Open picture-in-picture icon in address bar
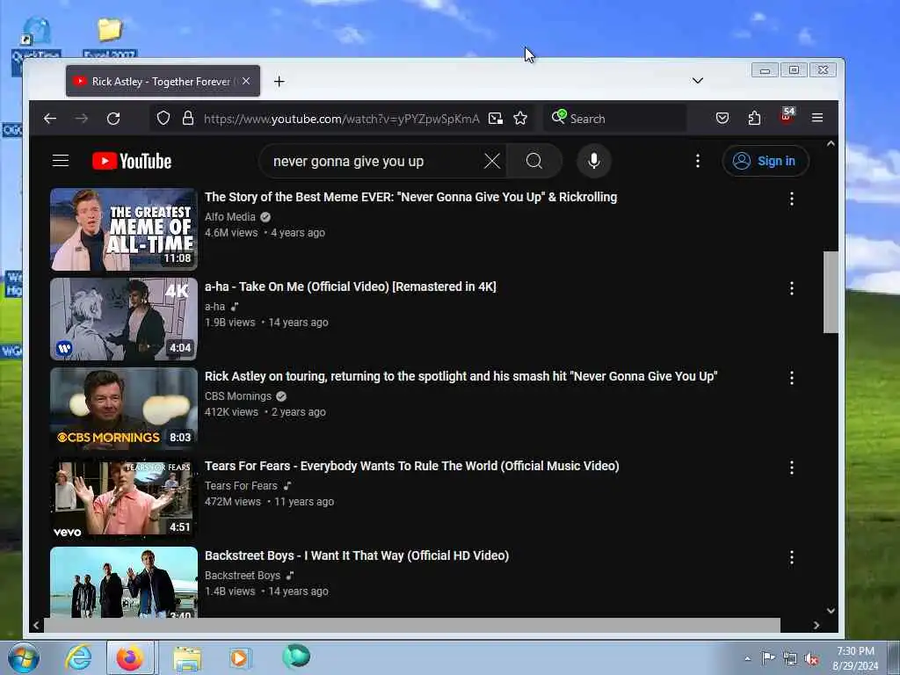This screenshot has width=900, height=675. click(496, 119)
